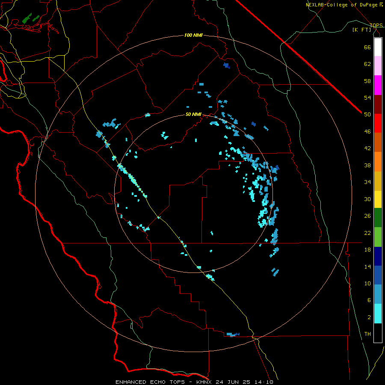Viewport: 385px width, 385px height.
Task: Click the 46 value on the scale
Action: [367, 132]
